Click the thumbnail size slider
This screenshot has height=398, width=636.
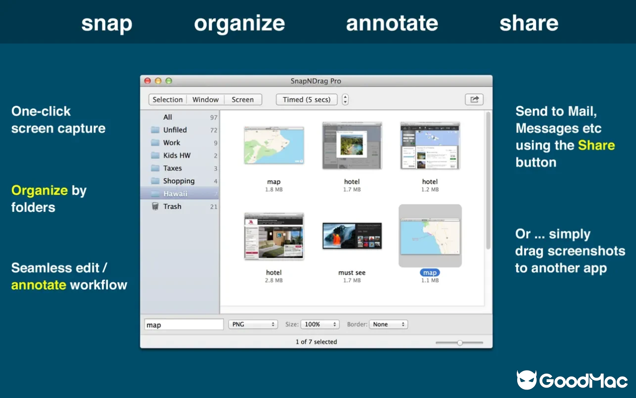coord(460,342)
